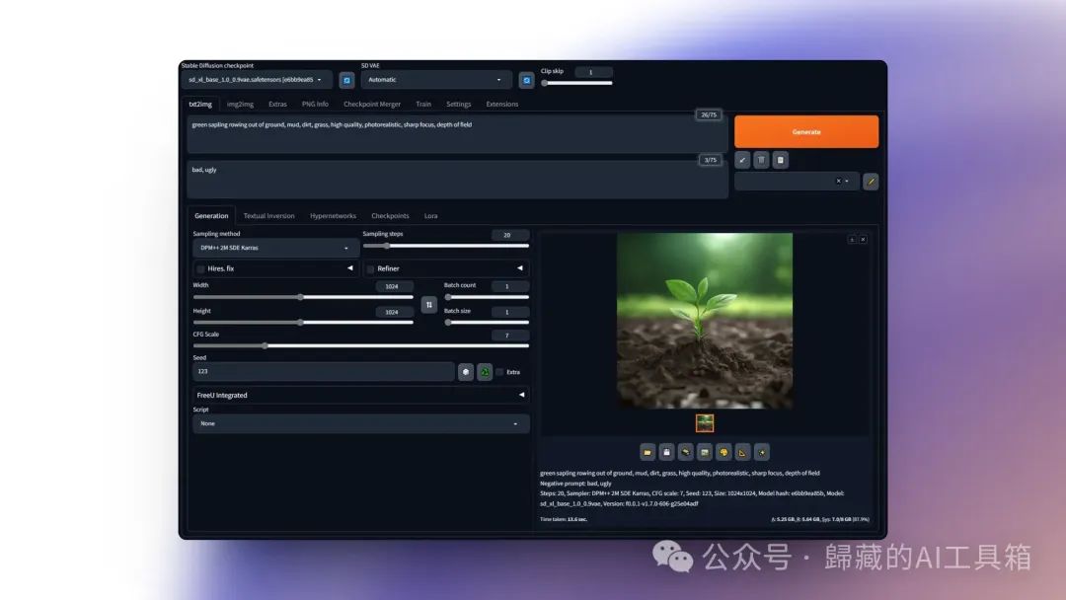Select the Hypernetworks sub-tab

[334, 216]
